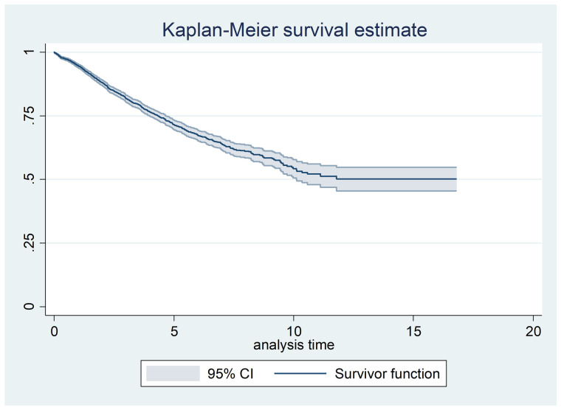Click the .25 horizontal gridline

[x=294, y=243]
